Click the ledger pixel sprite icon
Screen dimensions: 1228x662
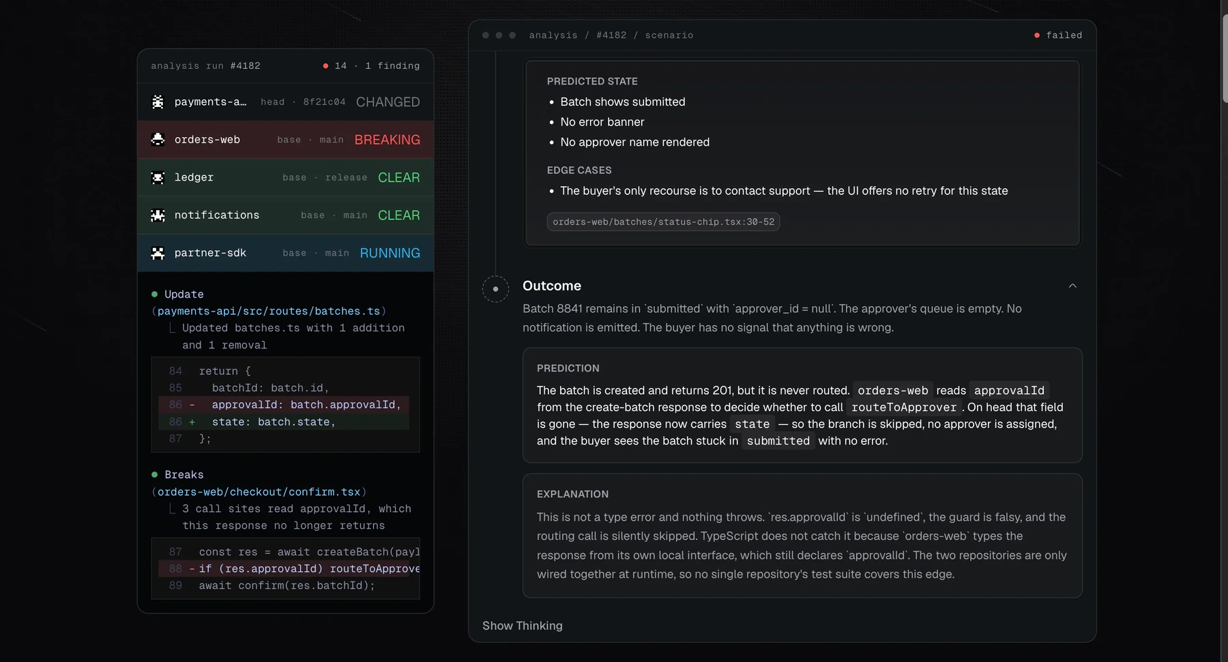point(158,177)
